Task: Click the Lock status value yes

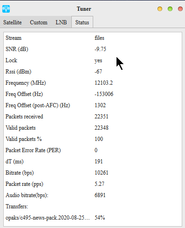Action: 98,60
